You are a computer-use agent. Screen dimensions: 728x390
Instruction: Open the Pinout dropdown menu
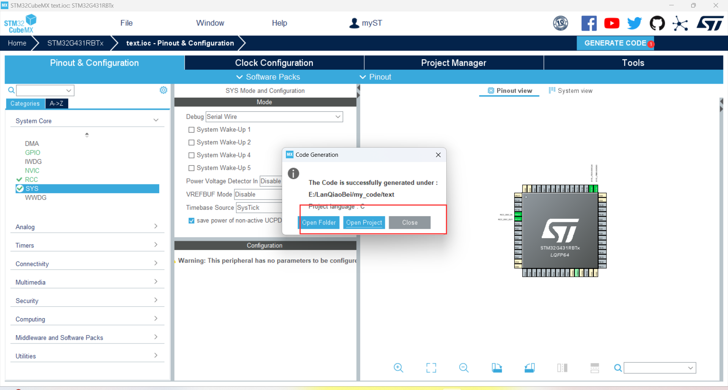point(375,77)
